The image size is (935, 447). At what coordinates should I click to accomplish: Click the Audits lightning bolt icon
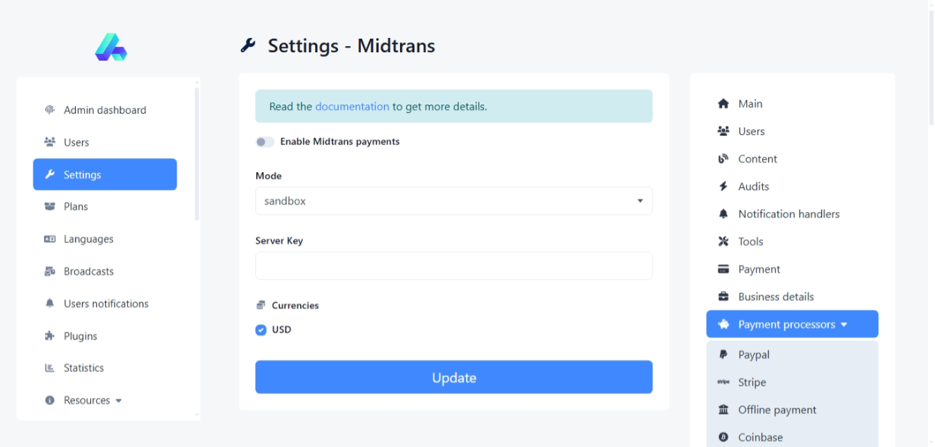pos(723,186)
